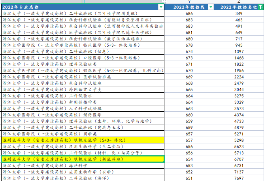Image resolution: width=264 pixels, height=181 pixels.
Task: Open the 2022年专业名称 filter dropdown
Action: 161,7
